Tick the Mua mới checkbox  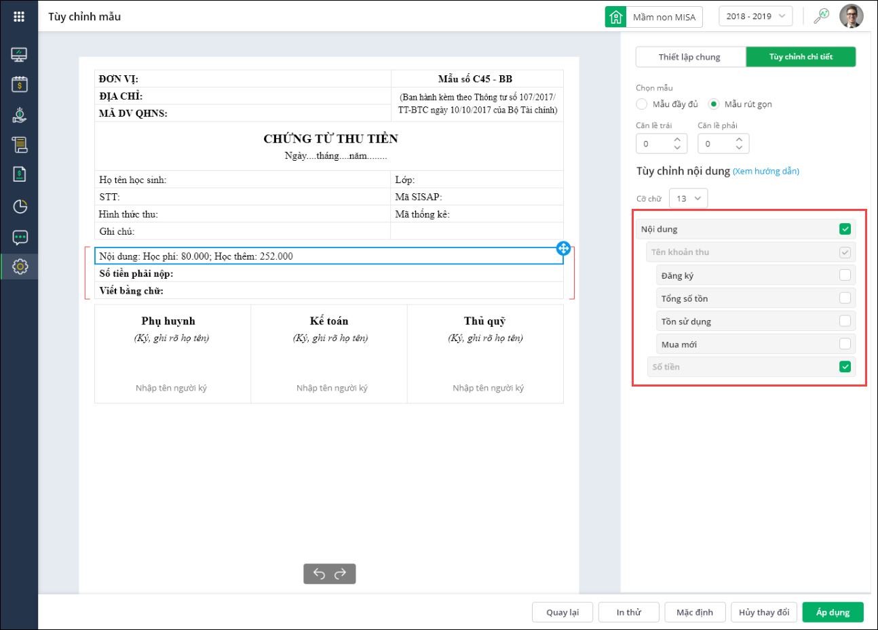point(845,344)
